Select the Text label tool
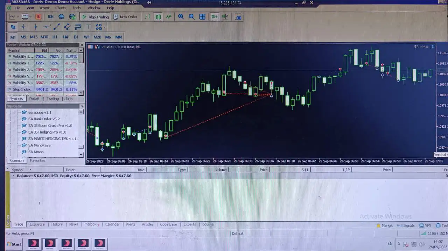 pos(89,27)
